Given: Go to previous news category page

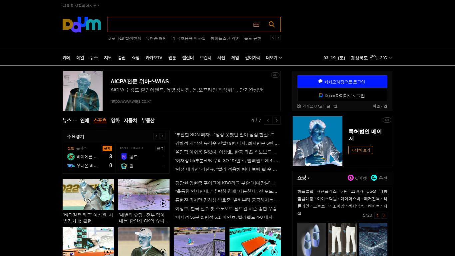Looking at the screenshot, I should 268,120.
